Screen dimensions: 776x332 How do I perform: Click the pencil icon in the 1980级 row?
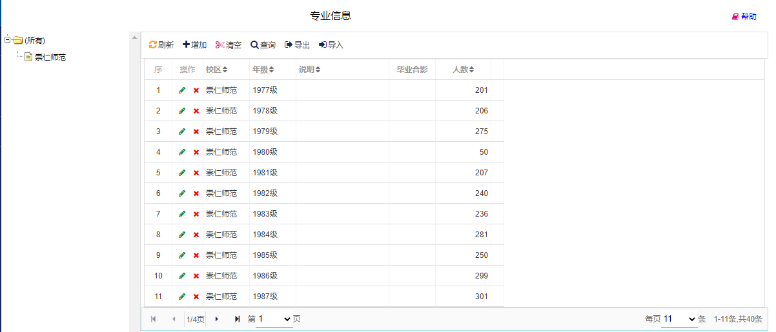182,152
